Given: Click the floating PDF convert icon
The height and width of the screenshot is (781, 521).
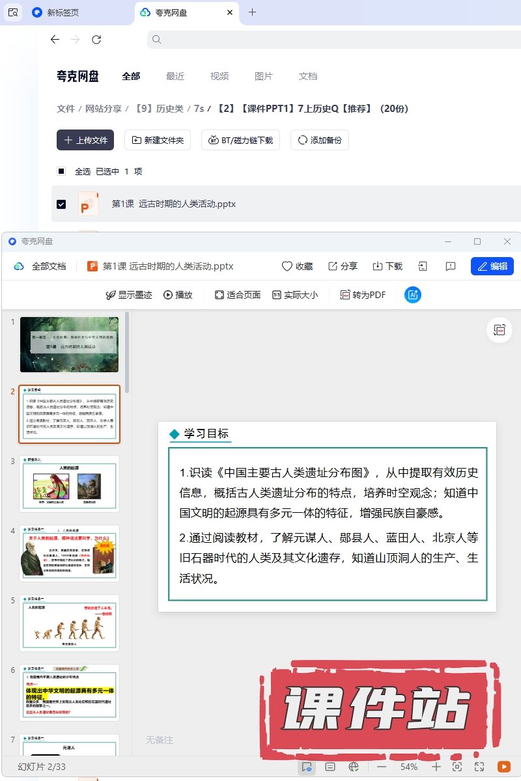Looking at the screenshot, I should click(x=500, y=331).
